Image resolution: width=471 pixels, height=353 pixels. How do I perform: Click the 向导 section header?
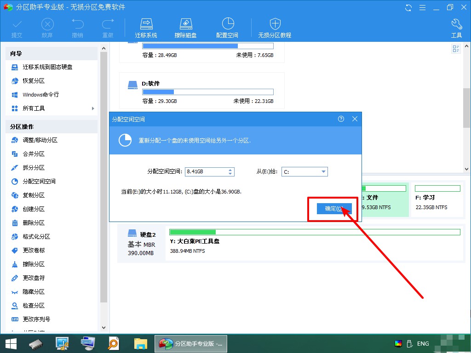pyautogui.click(x=52, y=53)
